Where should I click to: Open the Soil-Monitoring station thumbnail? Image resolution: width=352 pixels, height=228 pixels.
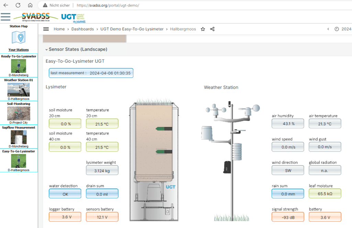click(19, 113)
